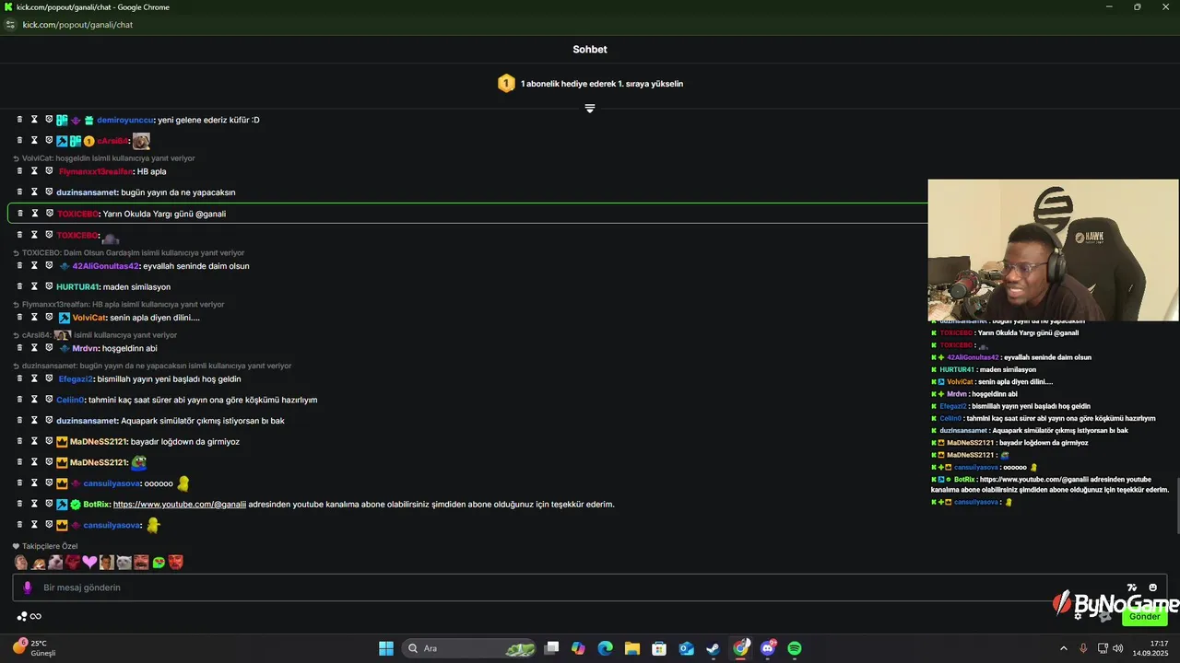Timeout VolviCat using the hourglass icon
Screen dimensions: 1180x663
[x=34, y=318]
